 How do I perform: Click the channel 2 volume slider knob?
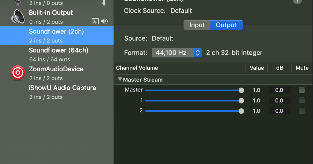(241, 111)
